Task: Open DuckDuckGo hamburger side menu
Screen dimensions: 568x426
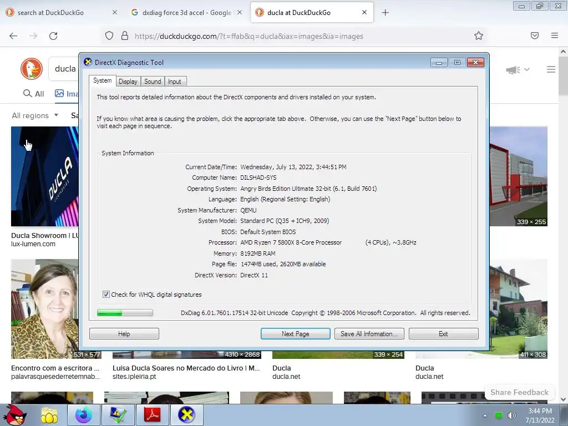Action: pyautogui.click(x=551, y=69)
